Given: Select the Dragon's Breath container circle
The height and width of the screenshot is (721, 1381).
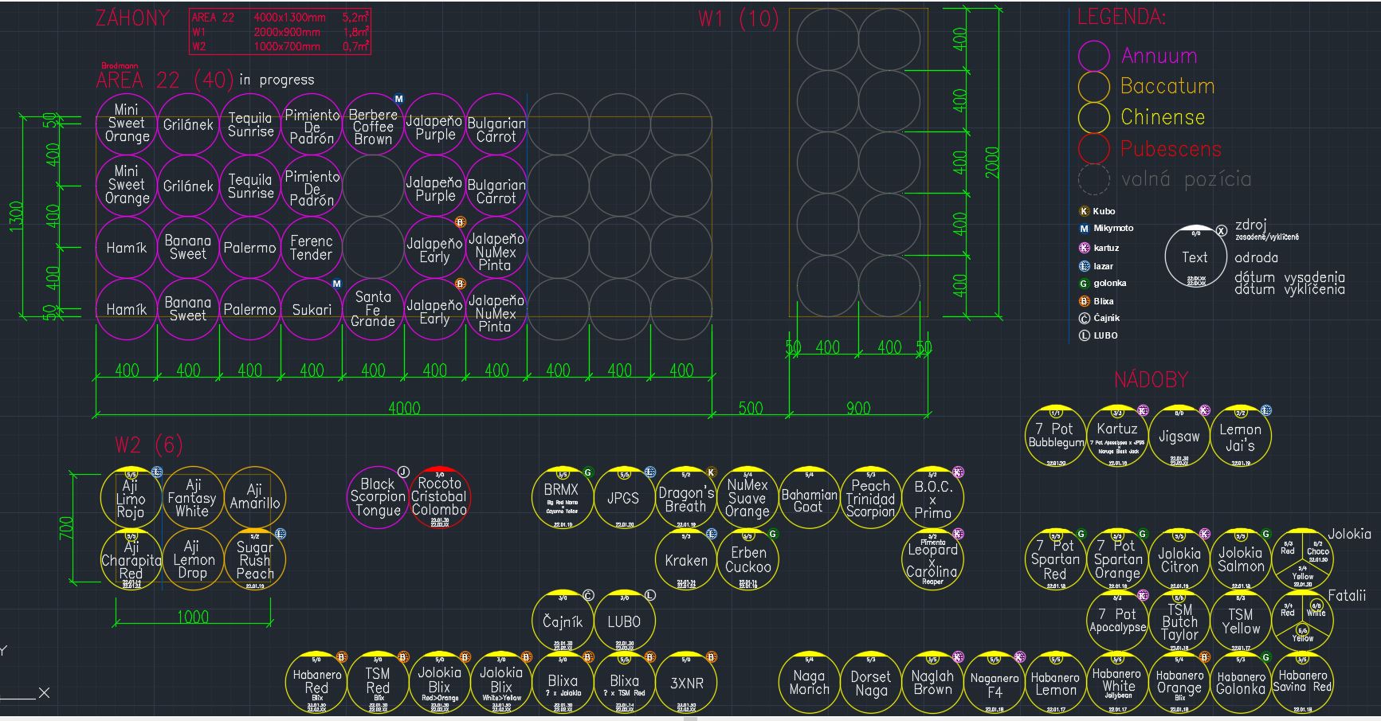Looking at the screenshot, I should [x=685, y=498].
